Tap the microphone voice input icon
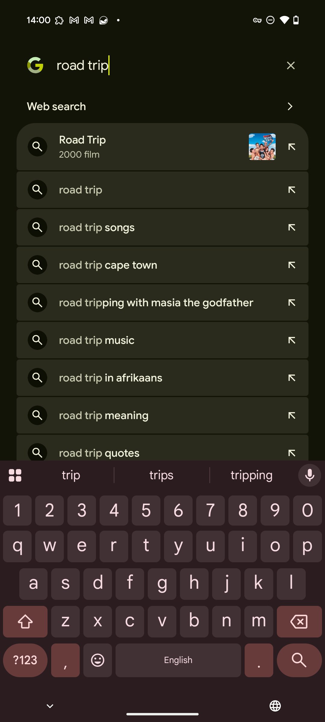This screenshot has width=325, height=722. (309, 475)
